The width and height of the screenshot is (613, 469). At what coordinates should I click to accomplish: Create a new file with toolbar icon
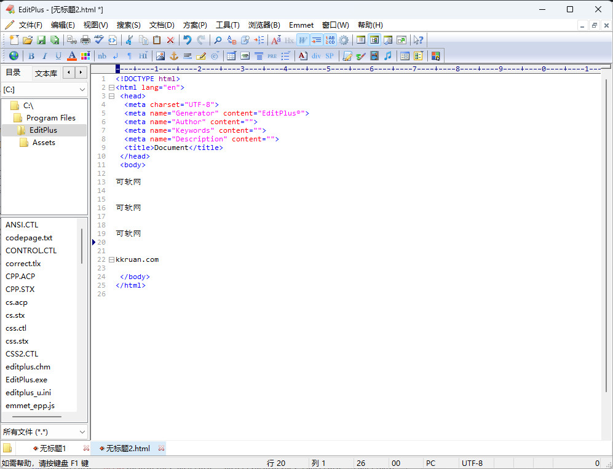[x=14, y=40]
